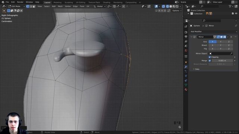The width and height of the screenshot is (239, 134).
Task: Remove the Mirror modifier with X
Action: pyautogui.click(x=231, y=37)
